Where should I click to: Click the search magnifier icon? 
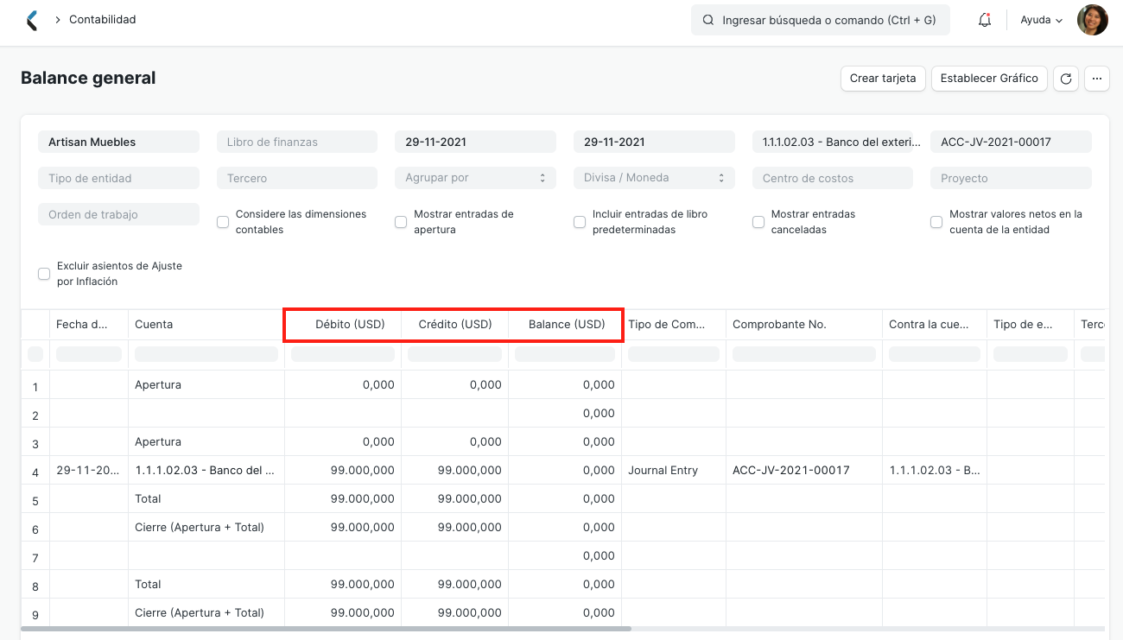coord(709,19)
